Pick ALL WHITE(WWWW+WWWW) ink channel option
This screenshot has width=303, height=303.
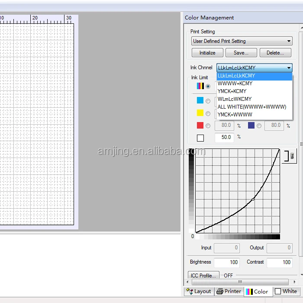252,107
